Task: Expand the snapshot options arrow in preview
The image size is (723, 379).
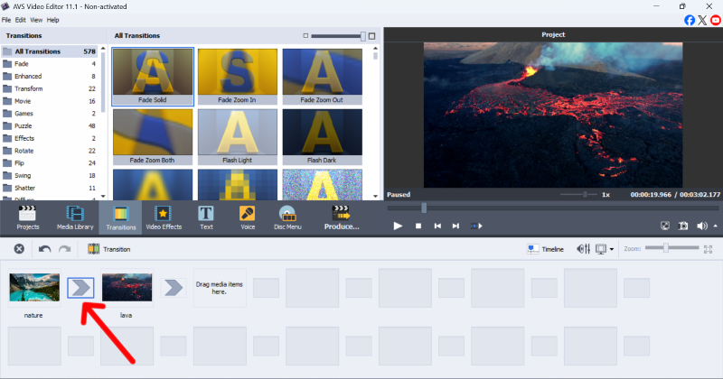Action: [716, 226]
